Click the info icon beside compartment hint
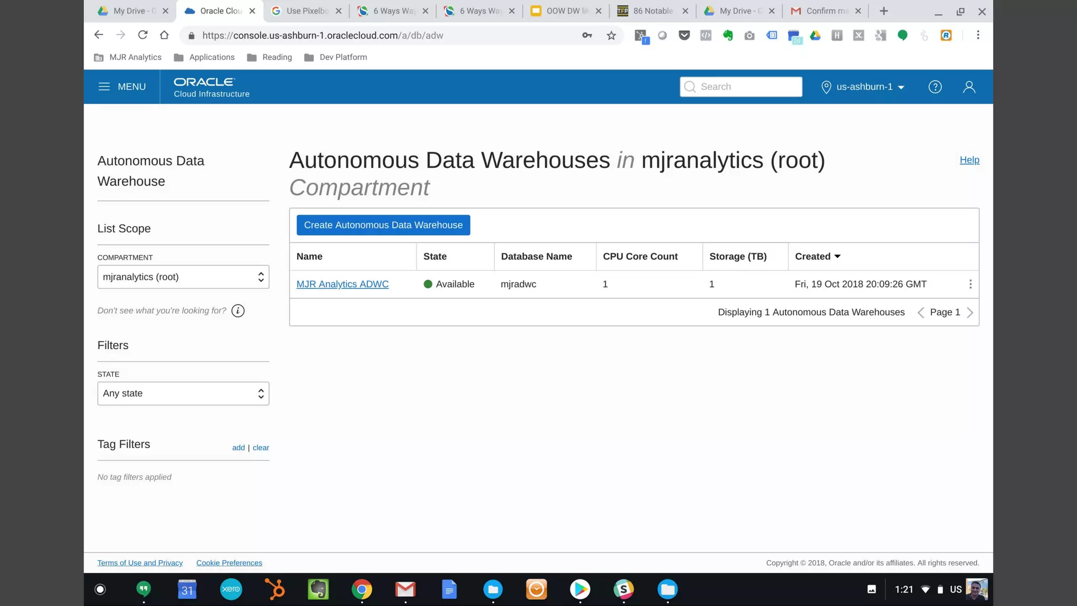The image size is (1077, 606). (x=238, y=311)
